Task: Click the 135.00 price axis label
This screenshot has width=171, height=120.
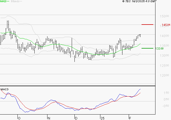Action: [x=164, y=46]
